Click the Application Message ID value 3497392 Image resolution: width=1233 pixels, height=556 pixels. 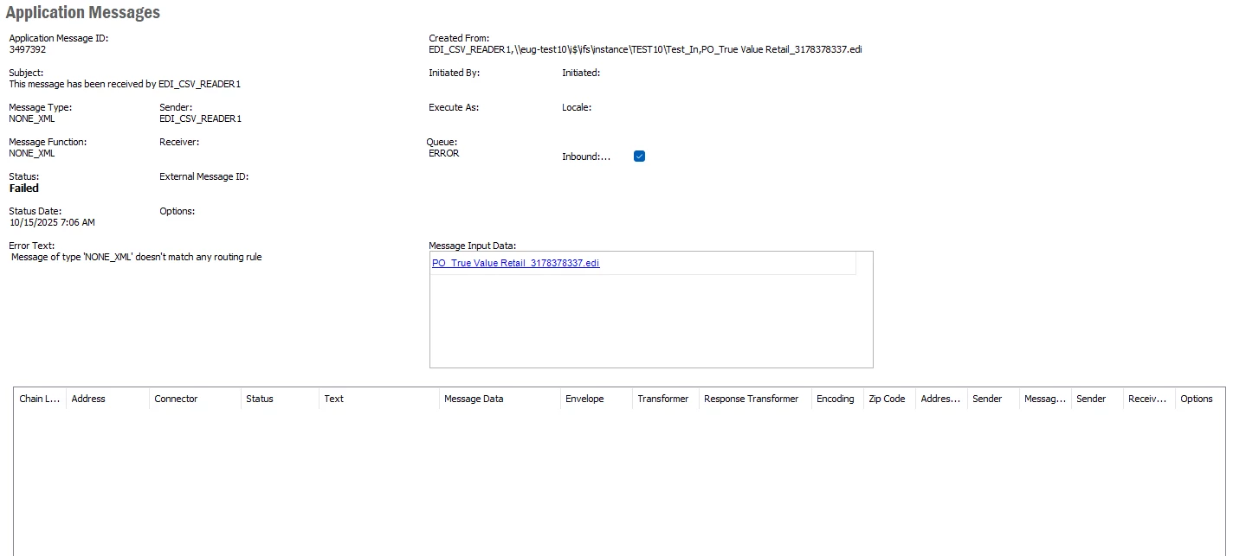pyautogui.click(x=28, y=50)
